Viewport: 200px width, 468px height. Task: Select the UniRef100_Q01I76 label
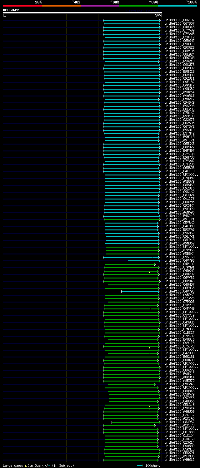coord(179,199)
